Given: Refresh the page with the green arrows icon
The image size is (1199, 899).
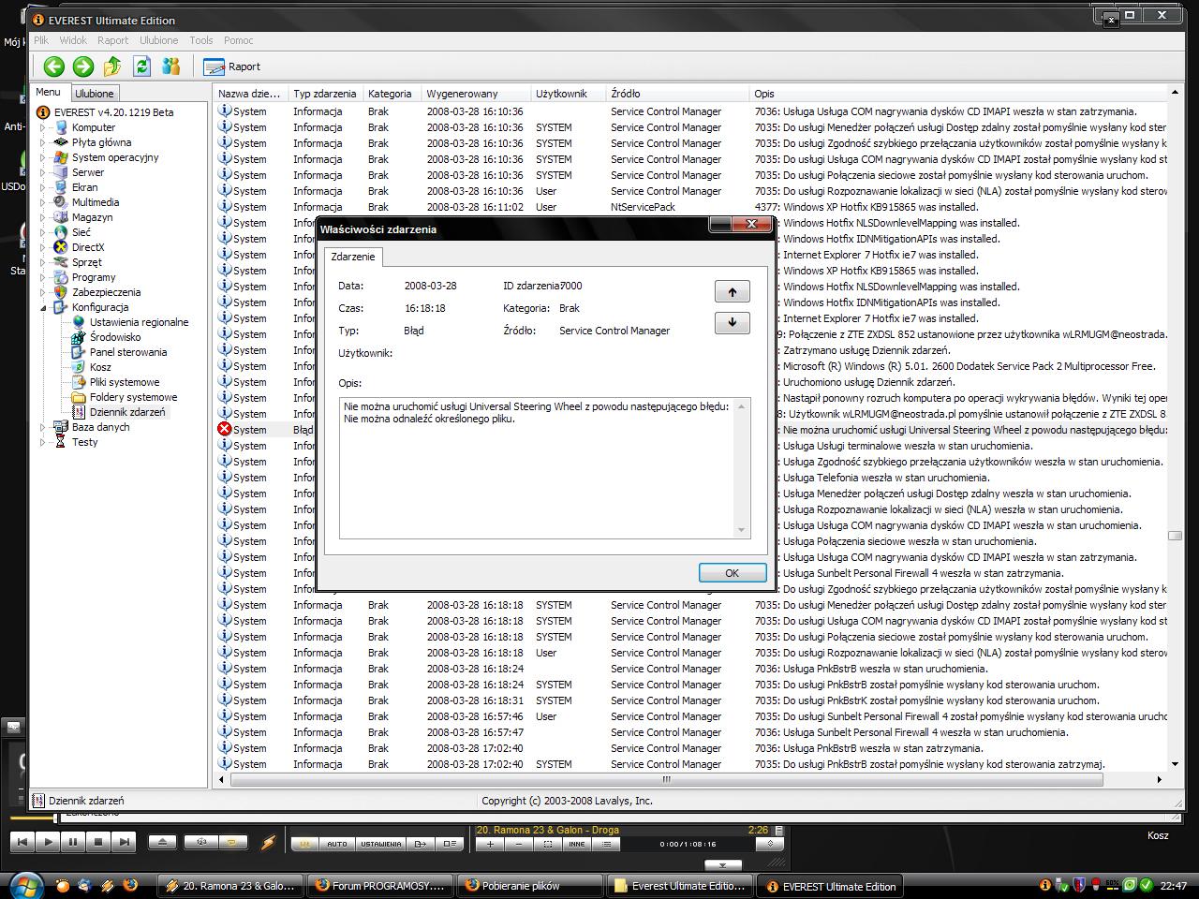Looking at the screenshot, I should 141,66.
